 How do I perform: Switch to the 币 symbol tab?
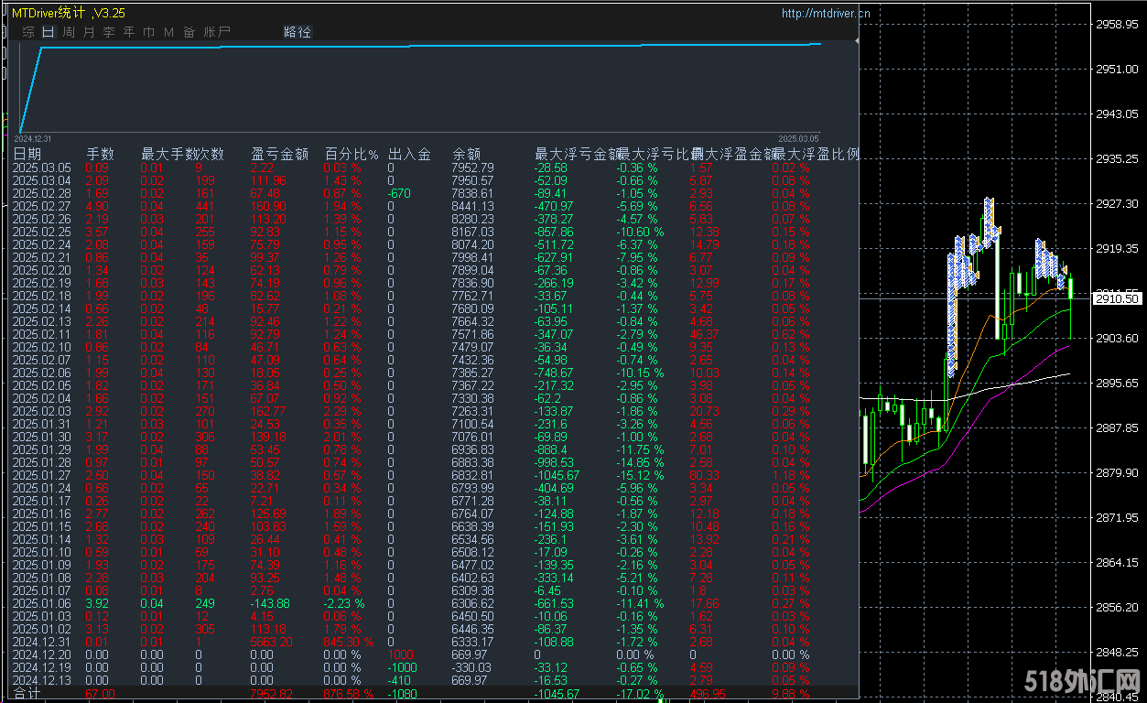click(x=149, y=32)
